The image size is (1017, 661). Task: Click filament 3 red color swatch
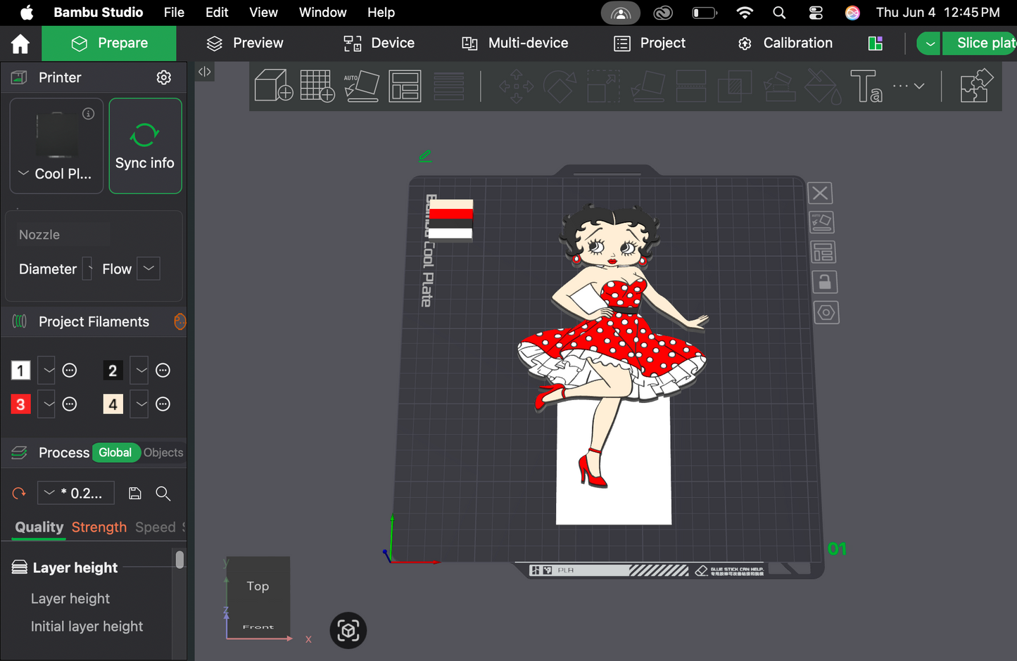coord(20,404)
